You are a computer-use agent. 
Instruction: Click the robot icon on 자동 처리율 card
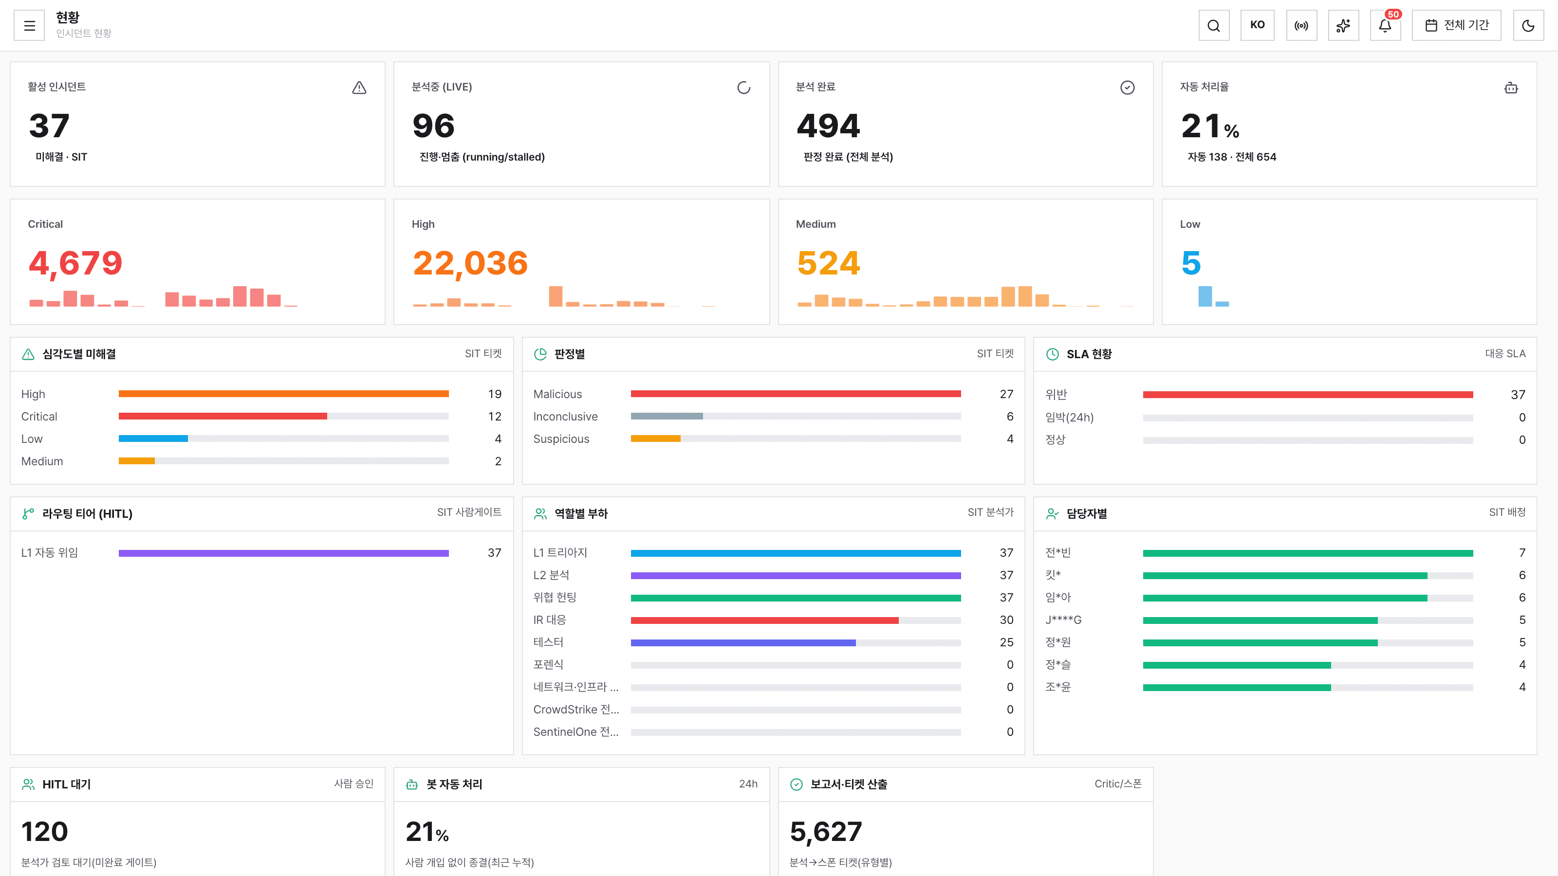coord(1511,88)
